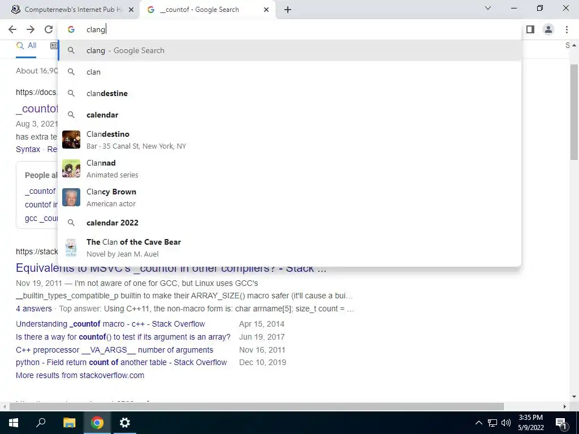Viewport: 579px width, 434px height.
Task: Open the Windows Start menu
Action: coord(14,423)
